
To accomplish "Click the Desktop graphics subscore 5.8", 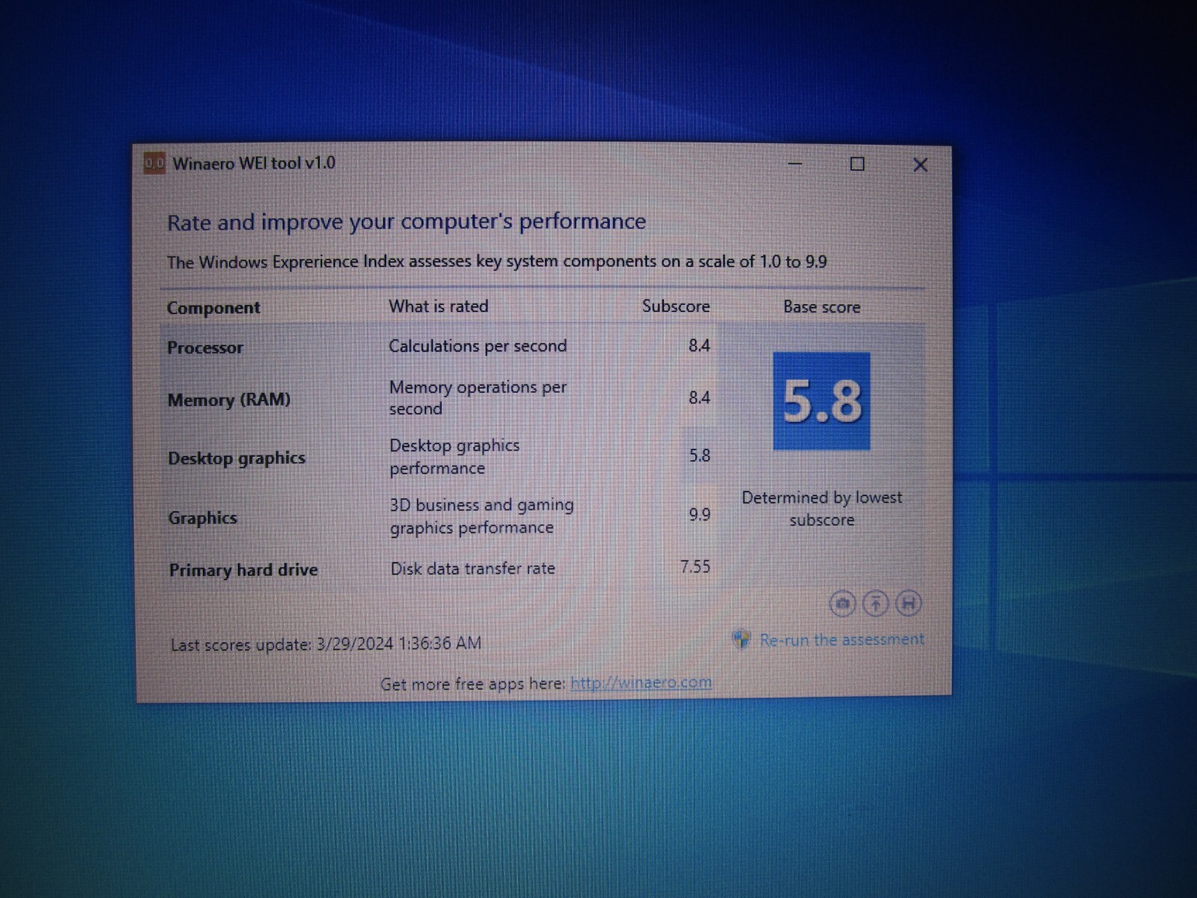I will tap(699, 456).
